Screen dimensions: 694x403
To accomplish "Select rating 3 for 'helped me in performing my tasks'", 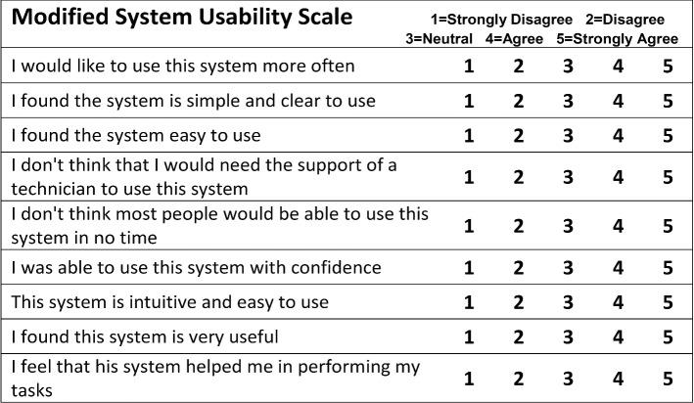I will [x=569, y=379].
